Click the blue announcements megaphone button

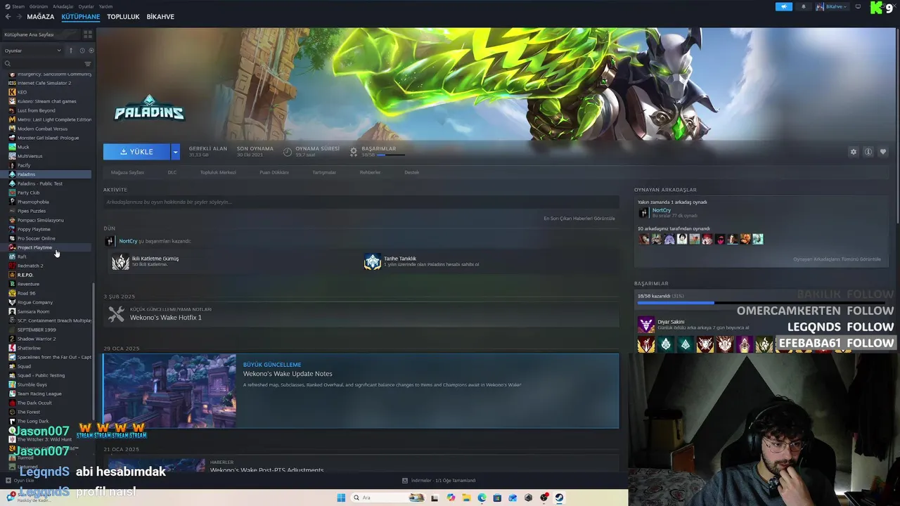(784, 6)
